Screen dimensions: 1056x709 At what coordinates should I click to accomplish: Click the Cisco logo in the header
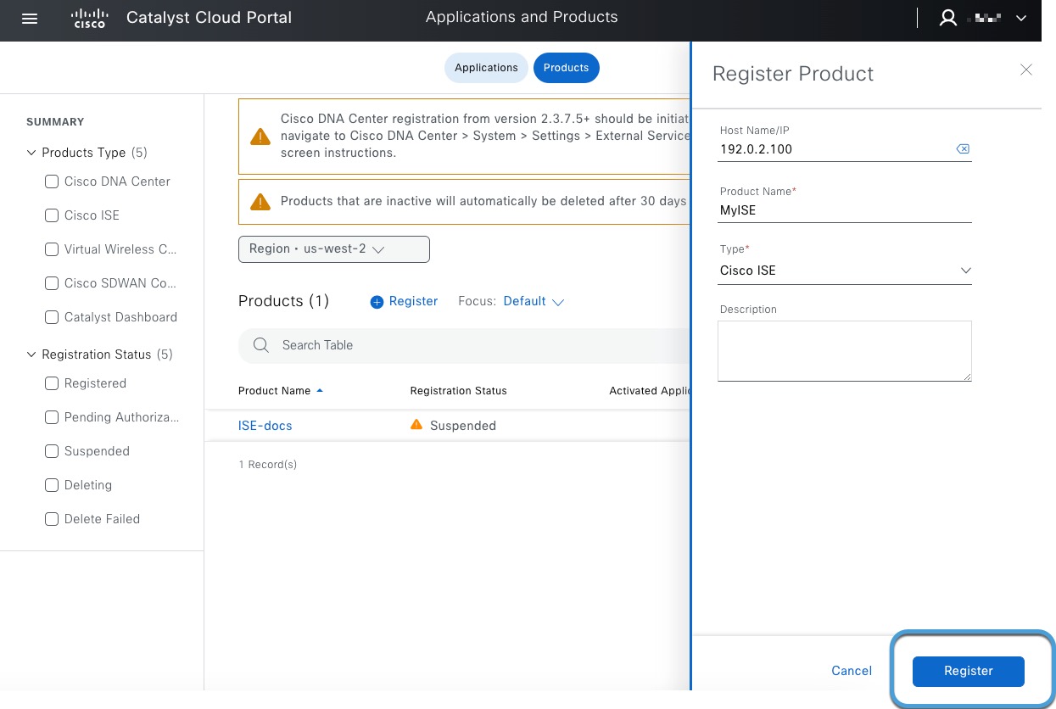(89, 18)
